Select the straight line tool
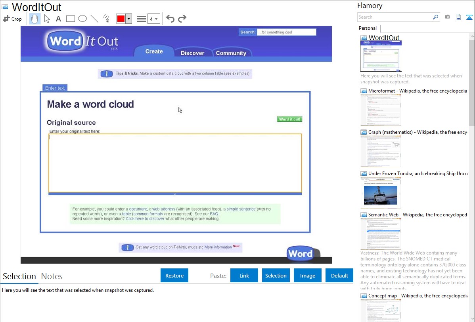The width and height of the screenshot is (475, 322). tap(94, 19)
